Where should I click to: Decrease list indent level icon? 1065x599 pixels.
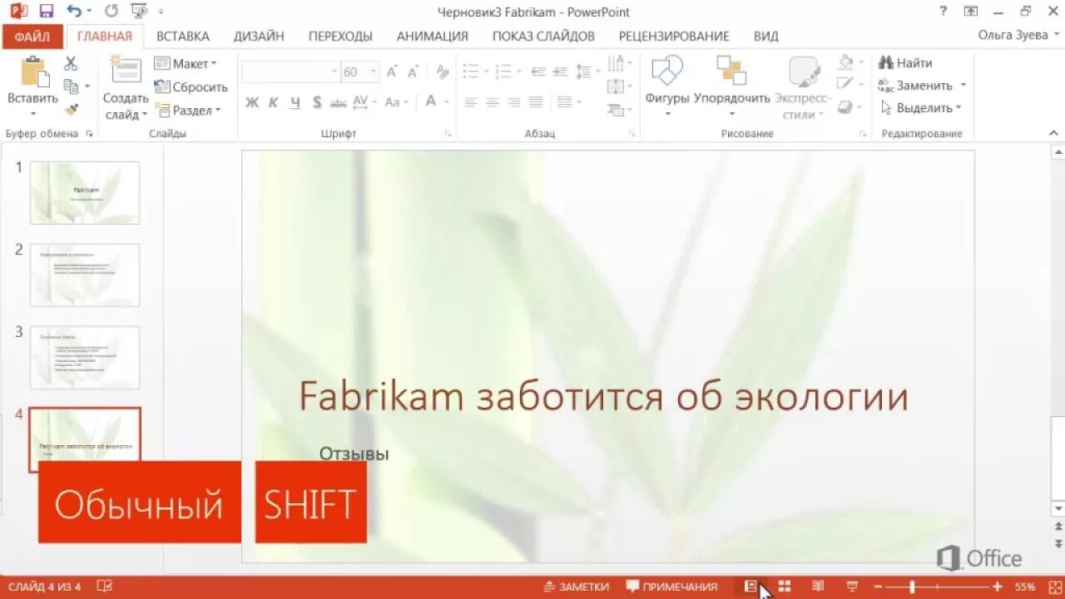[538, 72]
